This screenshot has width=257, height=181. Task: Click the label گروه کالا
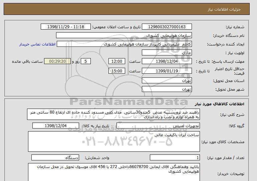pos(237,126)
